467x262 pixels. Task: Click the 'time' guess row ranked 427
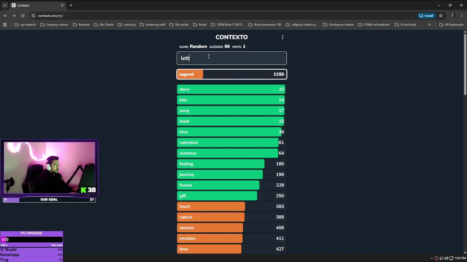231,249
